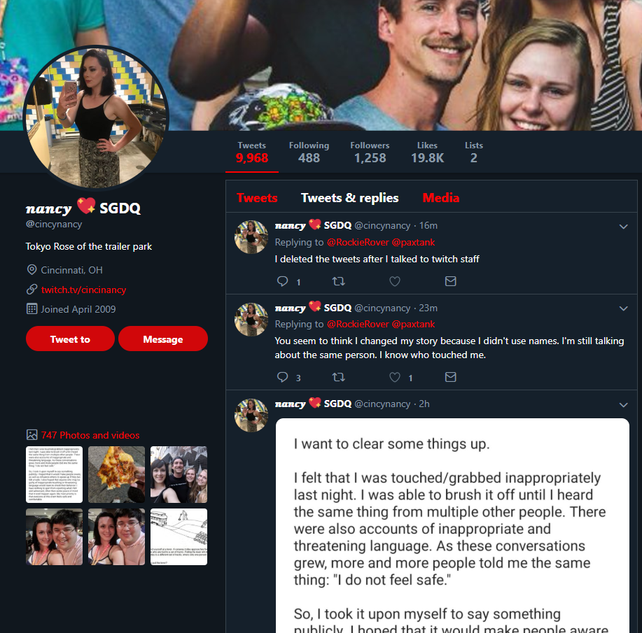Open the chevron menu on the 2h tweet
This screenshot has height=633, width=642.
tap(623, 405)
